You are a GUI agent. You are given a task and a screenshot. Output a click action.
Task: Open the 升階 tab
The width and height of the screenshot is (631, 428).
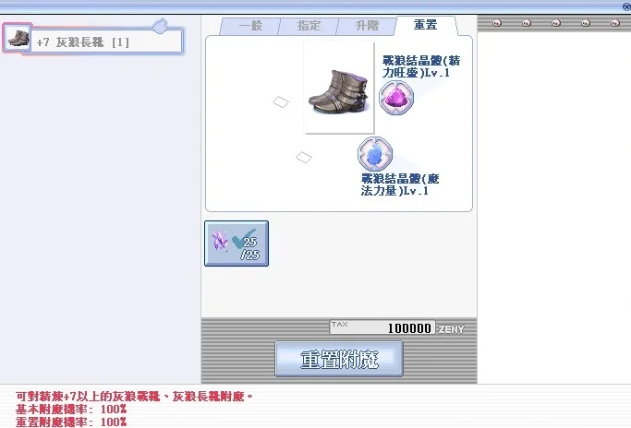[x=367, y=26]
